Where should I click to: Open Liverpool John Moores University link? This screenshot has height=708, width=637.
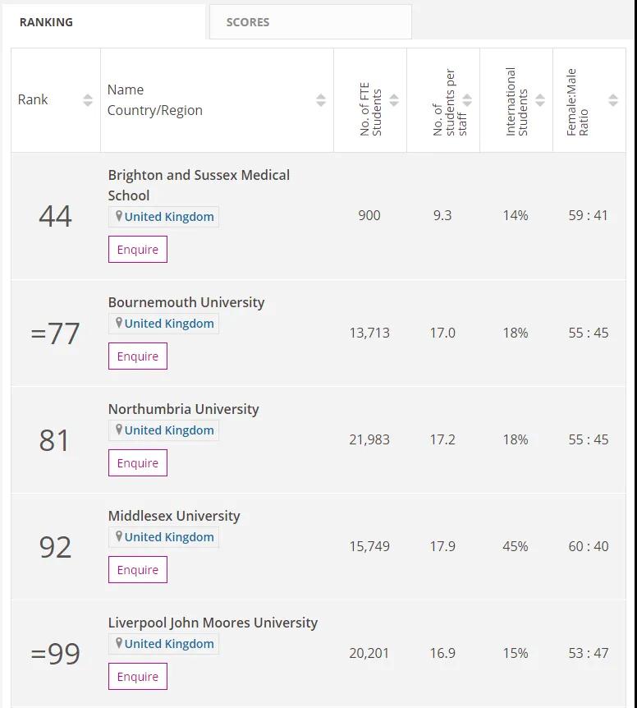coord(213,623)
